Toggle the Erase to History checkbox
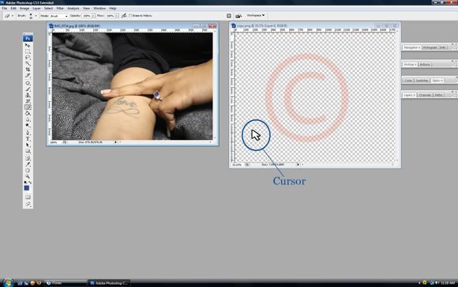 [130, 16]
